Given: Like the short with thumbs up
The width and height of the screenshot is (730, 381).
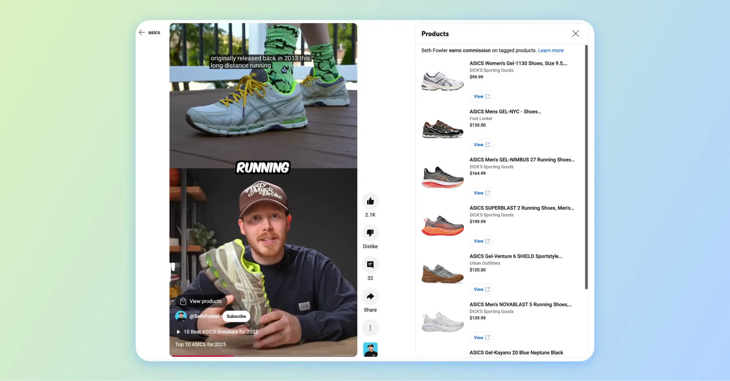Looking at the screenshot, I should pyautogui.click(x=370, y=201).
